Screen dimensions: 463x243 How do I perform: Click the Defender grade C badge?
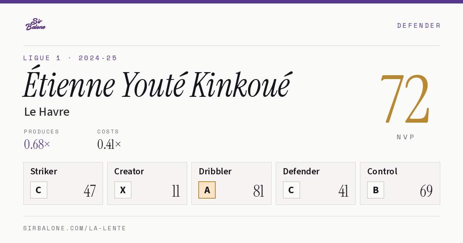pos(291,190)
